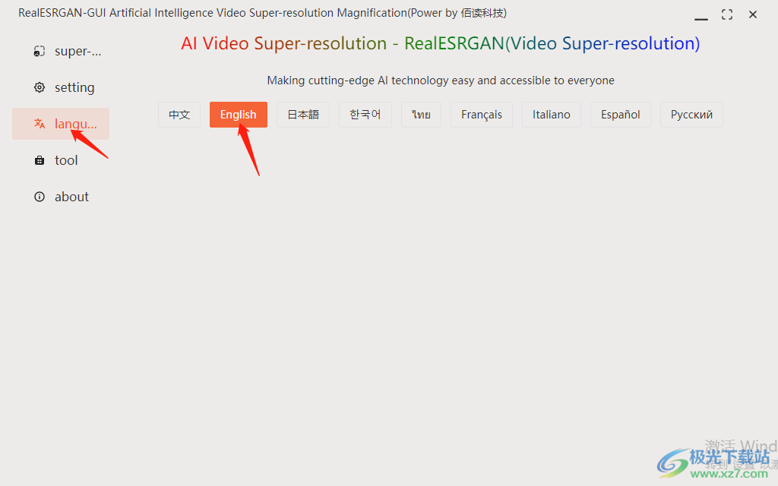Click the setting gear icon
Viewport: 778px width, 486px height.
(x=40, y=87)
